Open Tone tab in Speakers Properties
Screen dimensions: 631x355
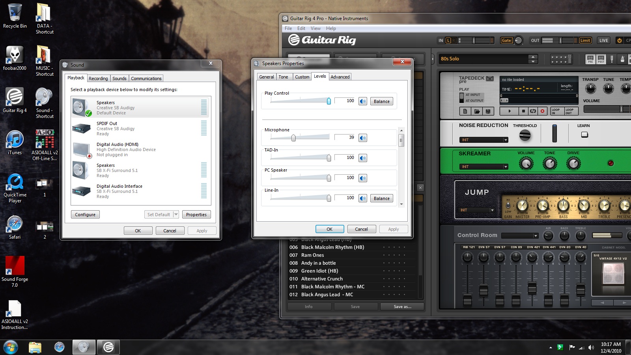point(283,77)
